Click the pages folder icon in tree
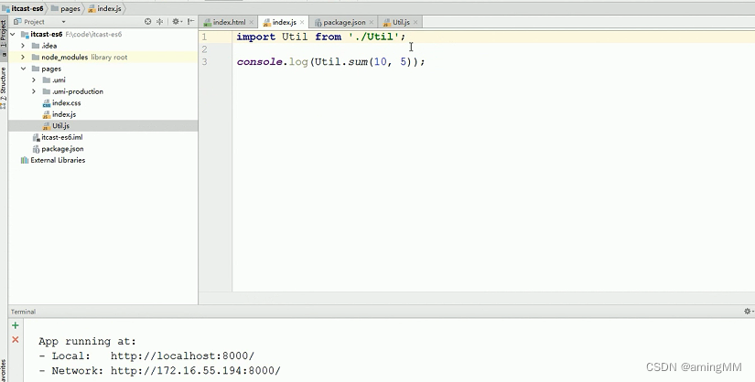 point(35,69)
